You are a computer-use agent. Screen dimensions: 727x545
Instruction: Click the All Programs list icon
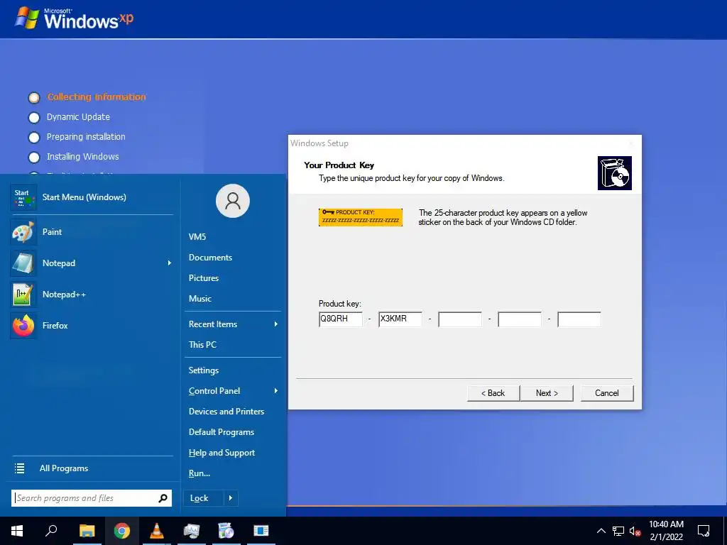pyautogui.click(x=19, y=468)
